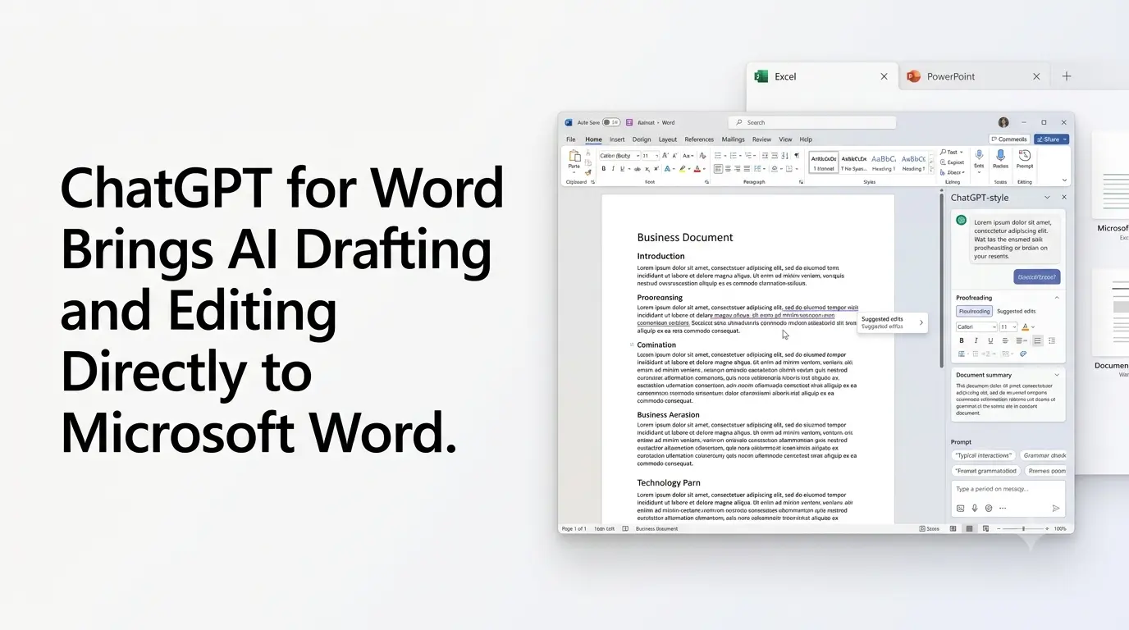Viewport: 1129px width, 630px height.
Task: Switch to the Excel window tab
Action: [823, 76]
